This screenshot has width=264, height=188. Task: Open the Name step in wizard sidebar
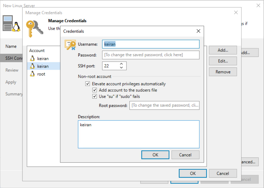click(11, 46)
